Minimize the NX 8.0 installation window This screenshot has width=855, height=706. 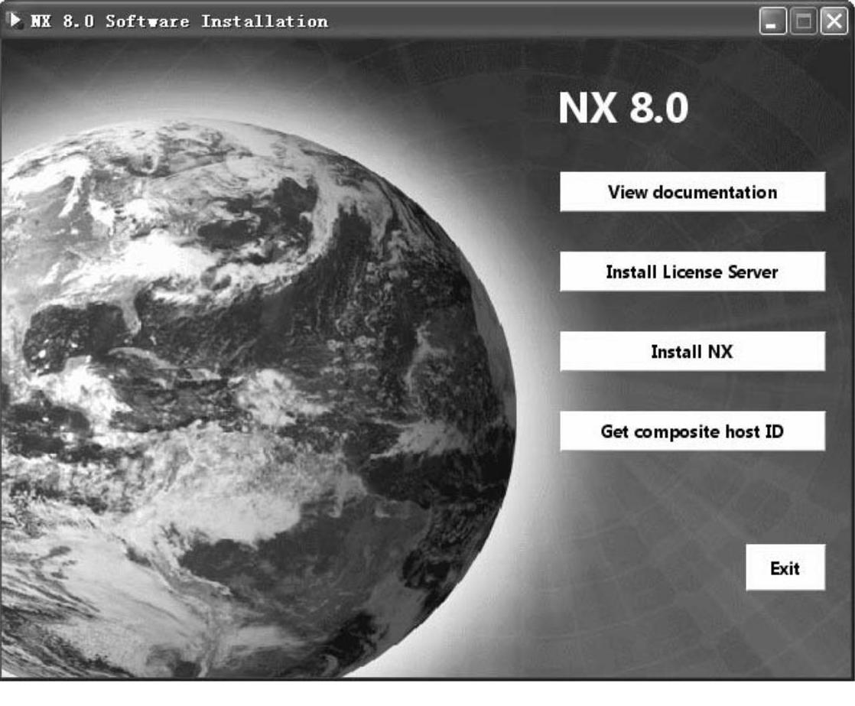[772, 21]
